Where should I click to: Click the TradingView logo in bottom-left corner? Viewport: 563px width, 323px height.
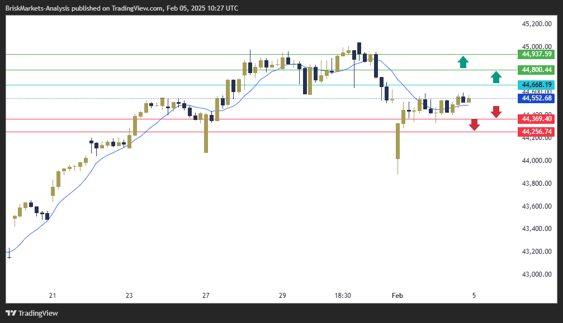32,313
